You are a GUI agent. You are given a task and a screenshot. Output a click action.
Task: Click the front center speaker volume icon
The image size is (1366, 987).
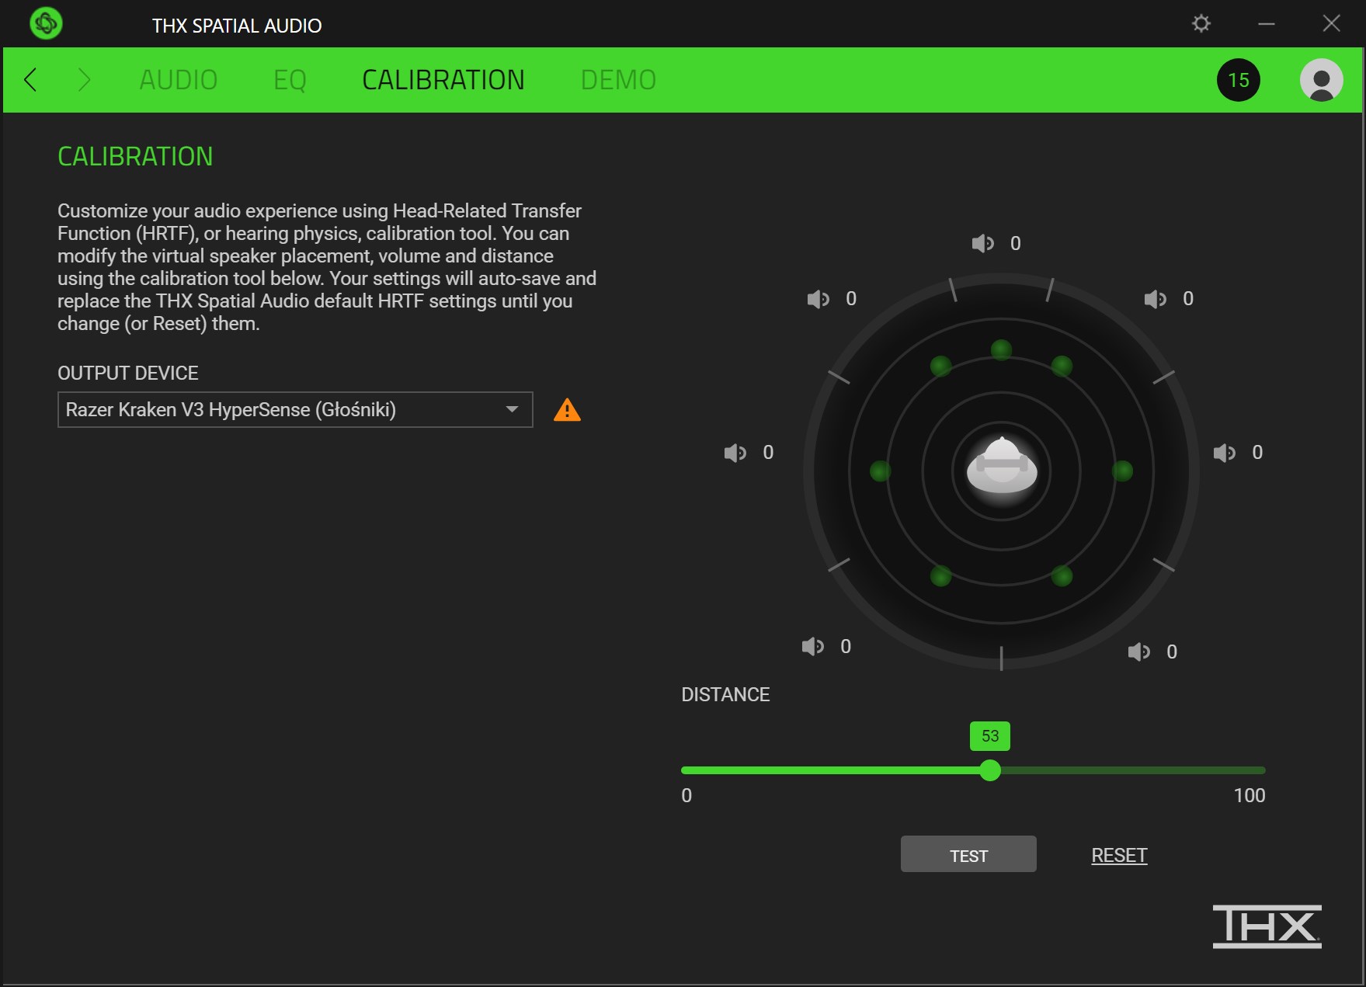click(982, 243)
